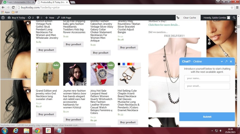
Task: Close the ProductsBuy It Today tab
Action: pos(67,2)
